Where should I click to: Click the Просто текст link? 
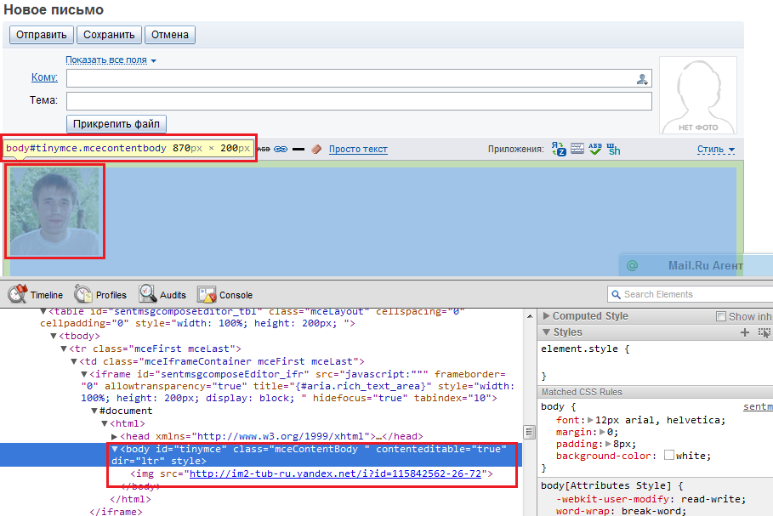coord(358,149)
